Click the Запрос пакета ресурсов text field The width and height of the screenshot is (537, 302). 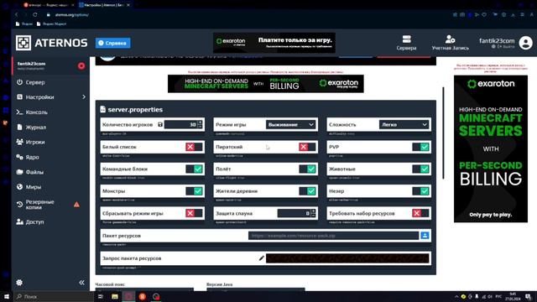point(347,258)
